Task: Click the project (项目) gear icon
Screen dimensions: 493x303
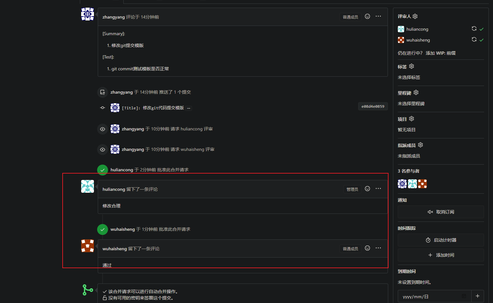Action: pyautogui.click(x=412, y=119)
